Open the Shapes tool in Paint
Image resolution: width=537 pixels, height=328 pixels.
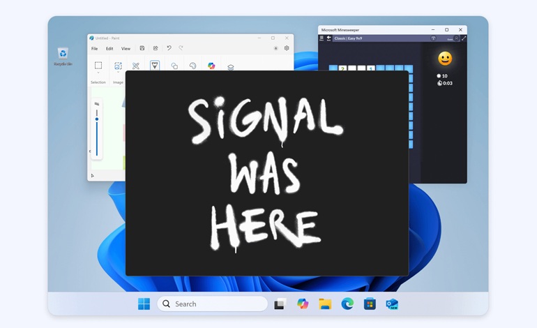tap(174, 66)
